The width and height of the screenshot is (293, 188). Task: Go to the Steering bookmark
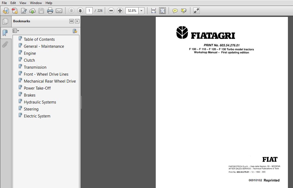[x=31, y=109]
